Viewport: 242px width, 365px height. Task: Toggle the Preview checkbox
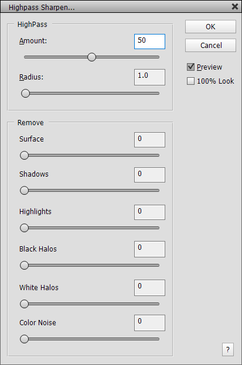[190, 67]
